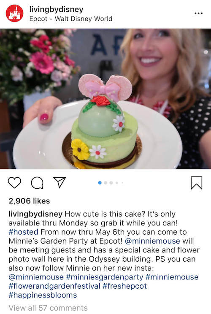Open the #hosted hashtag

click(24, 232)
